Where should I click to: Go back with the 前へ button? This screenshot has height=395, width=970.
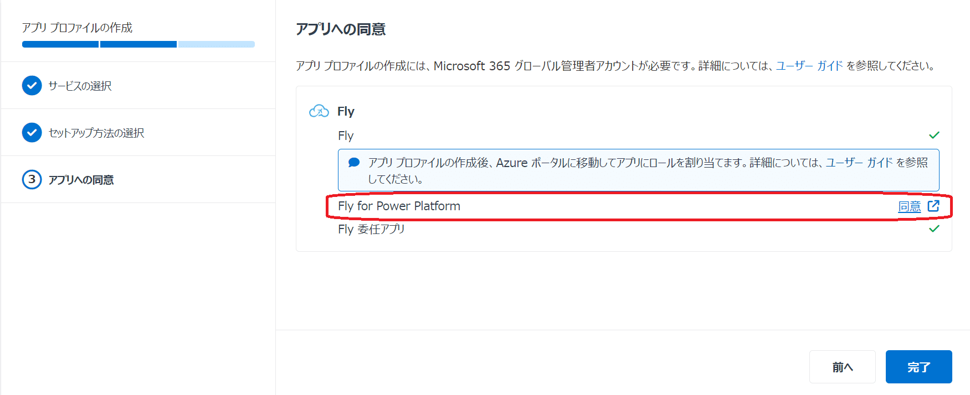(x=842, y=367)
